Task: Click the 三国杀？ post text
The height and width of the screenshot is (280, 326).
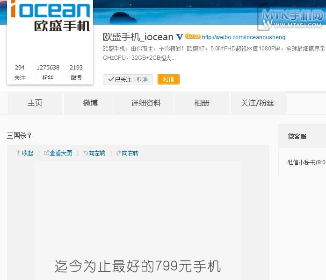Action: point(19,135)
